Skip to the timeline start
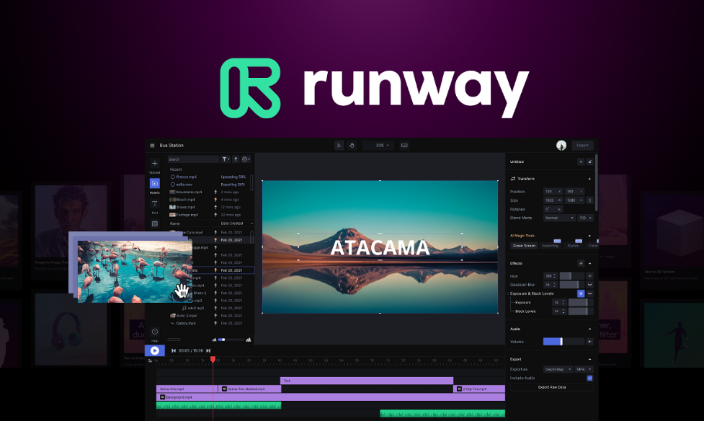 pyautogui.click(x=174, y=350)
